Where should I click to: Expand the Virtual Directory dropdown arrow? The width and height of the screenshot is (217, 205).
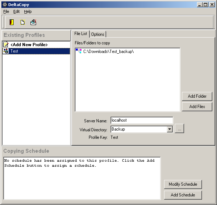(169, 129)
